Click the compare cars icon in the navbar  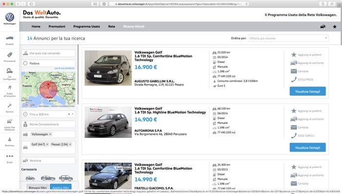pos(323,26)
